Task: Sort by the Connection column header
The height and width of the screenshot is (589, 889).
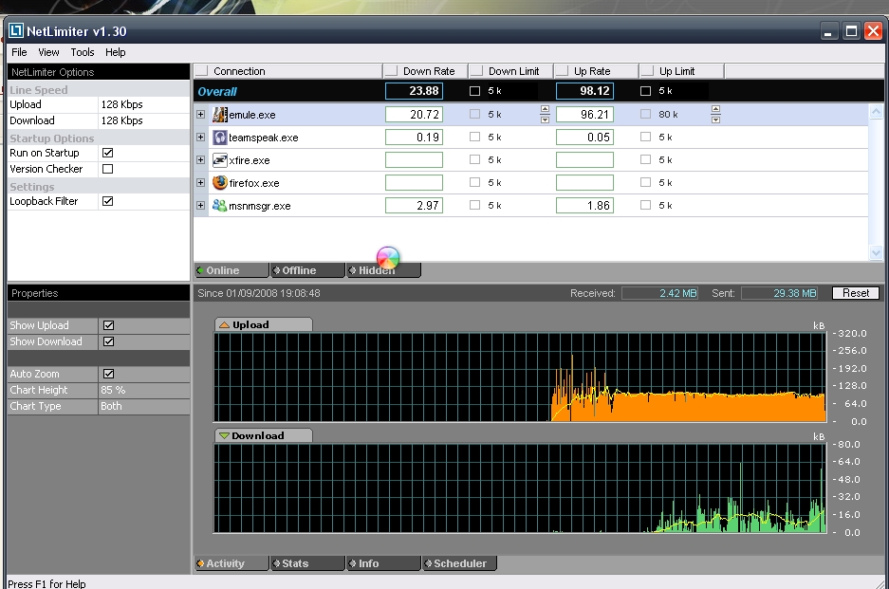Action: pos(288,71)
